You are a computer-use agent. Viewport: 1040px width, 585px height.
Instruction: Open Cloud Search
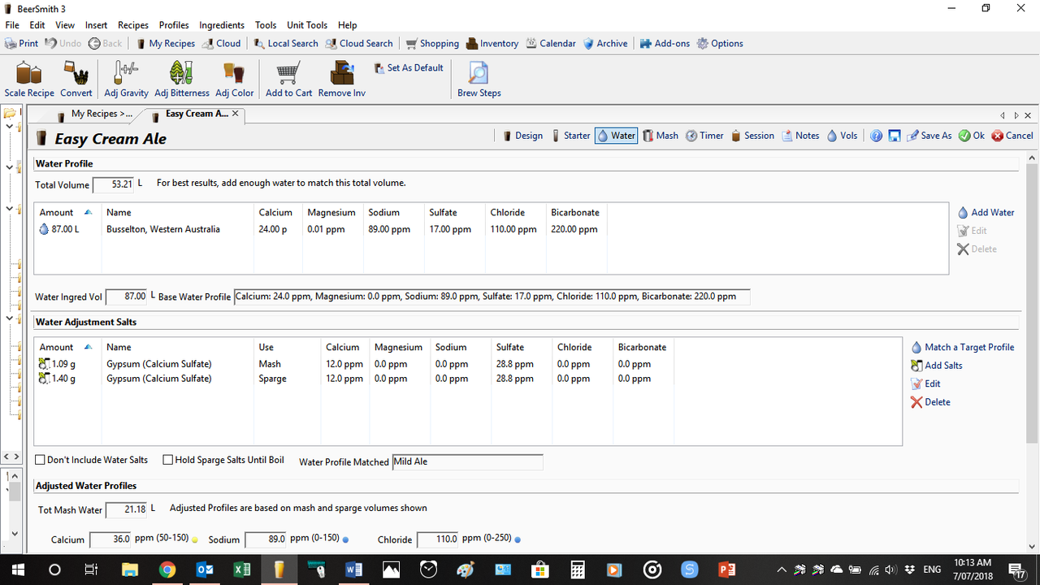[359, 44]
